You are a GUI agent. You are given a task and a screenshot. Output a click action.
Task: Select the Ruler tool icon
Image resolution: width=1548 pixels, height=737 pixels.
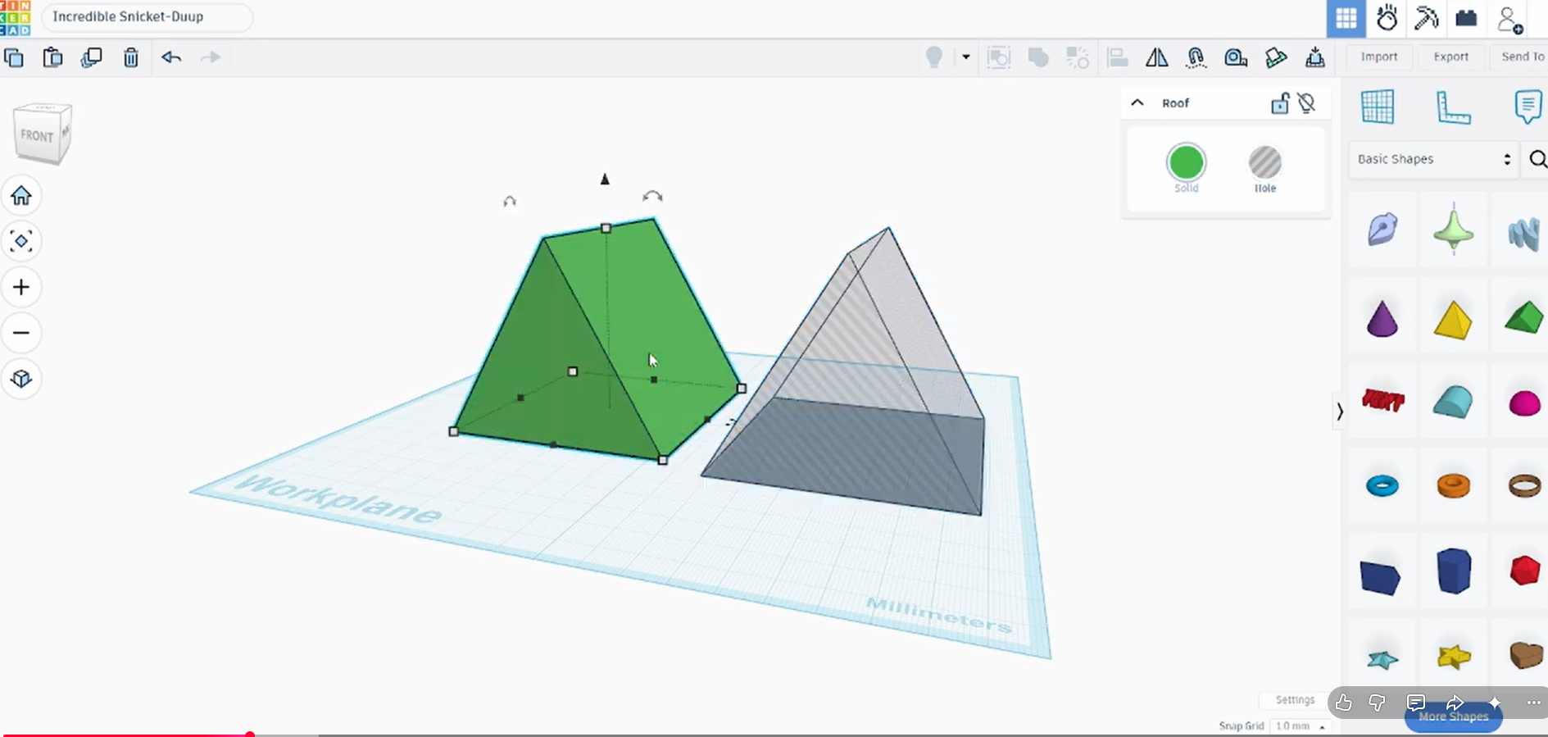click(x=1453, y=107)
